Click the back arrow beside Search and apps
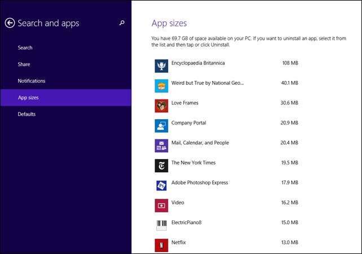Viewport: 362px width, 254px height. tap(10, 23)
